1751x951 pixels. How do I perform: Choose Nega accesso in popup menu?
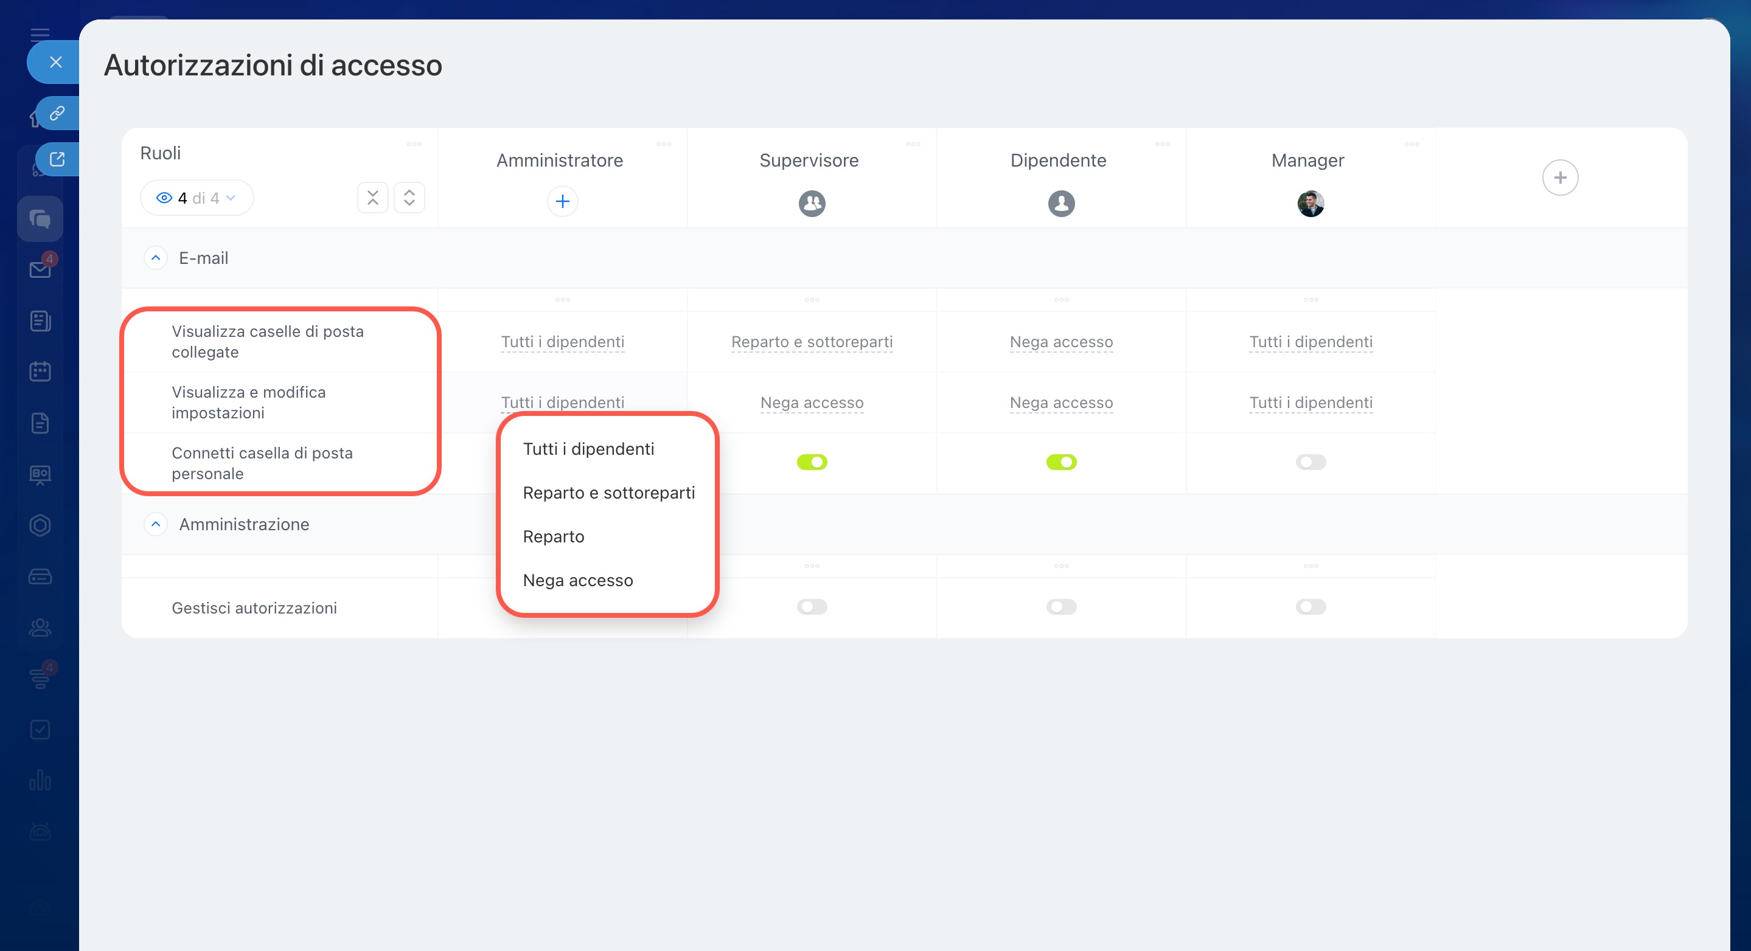[578, 580]
